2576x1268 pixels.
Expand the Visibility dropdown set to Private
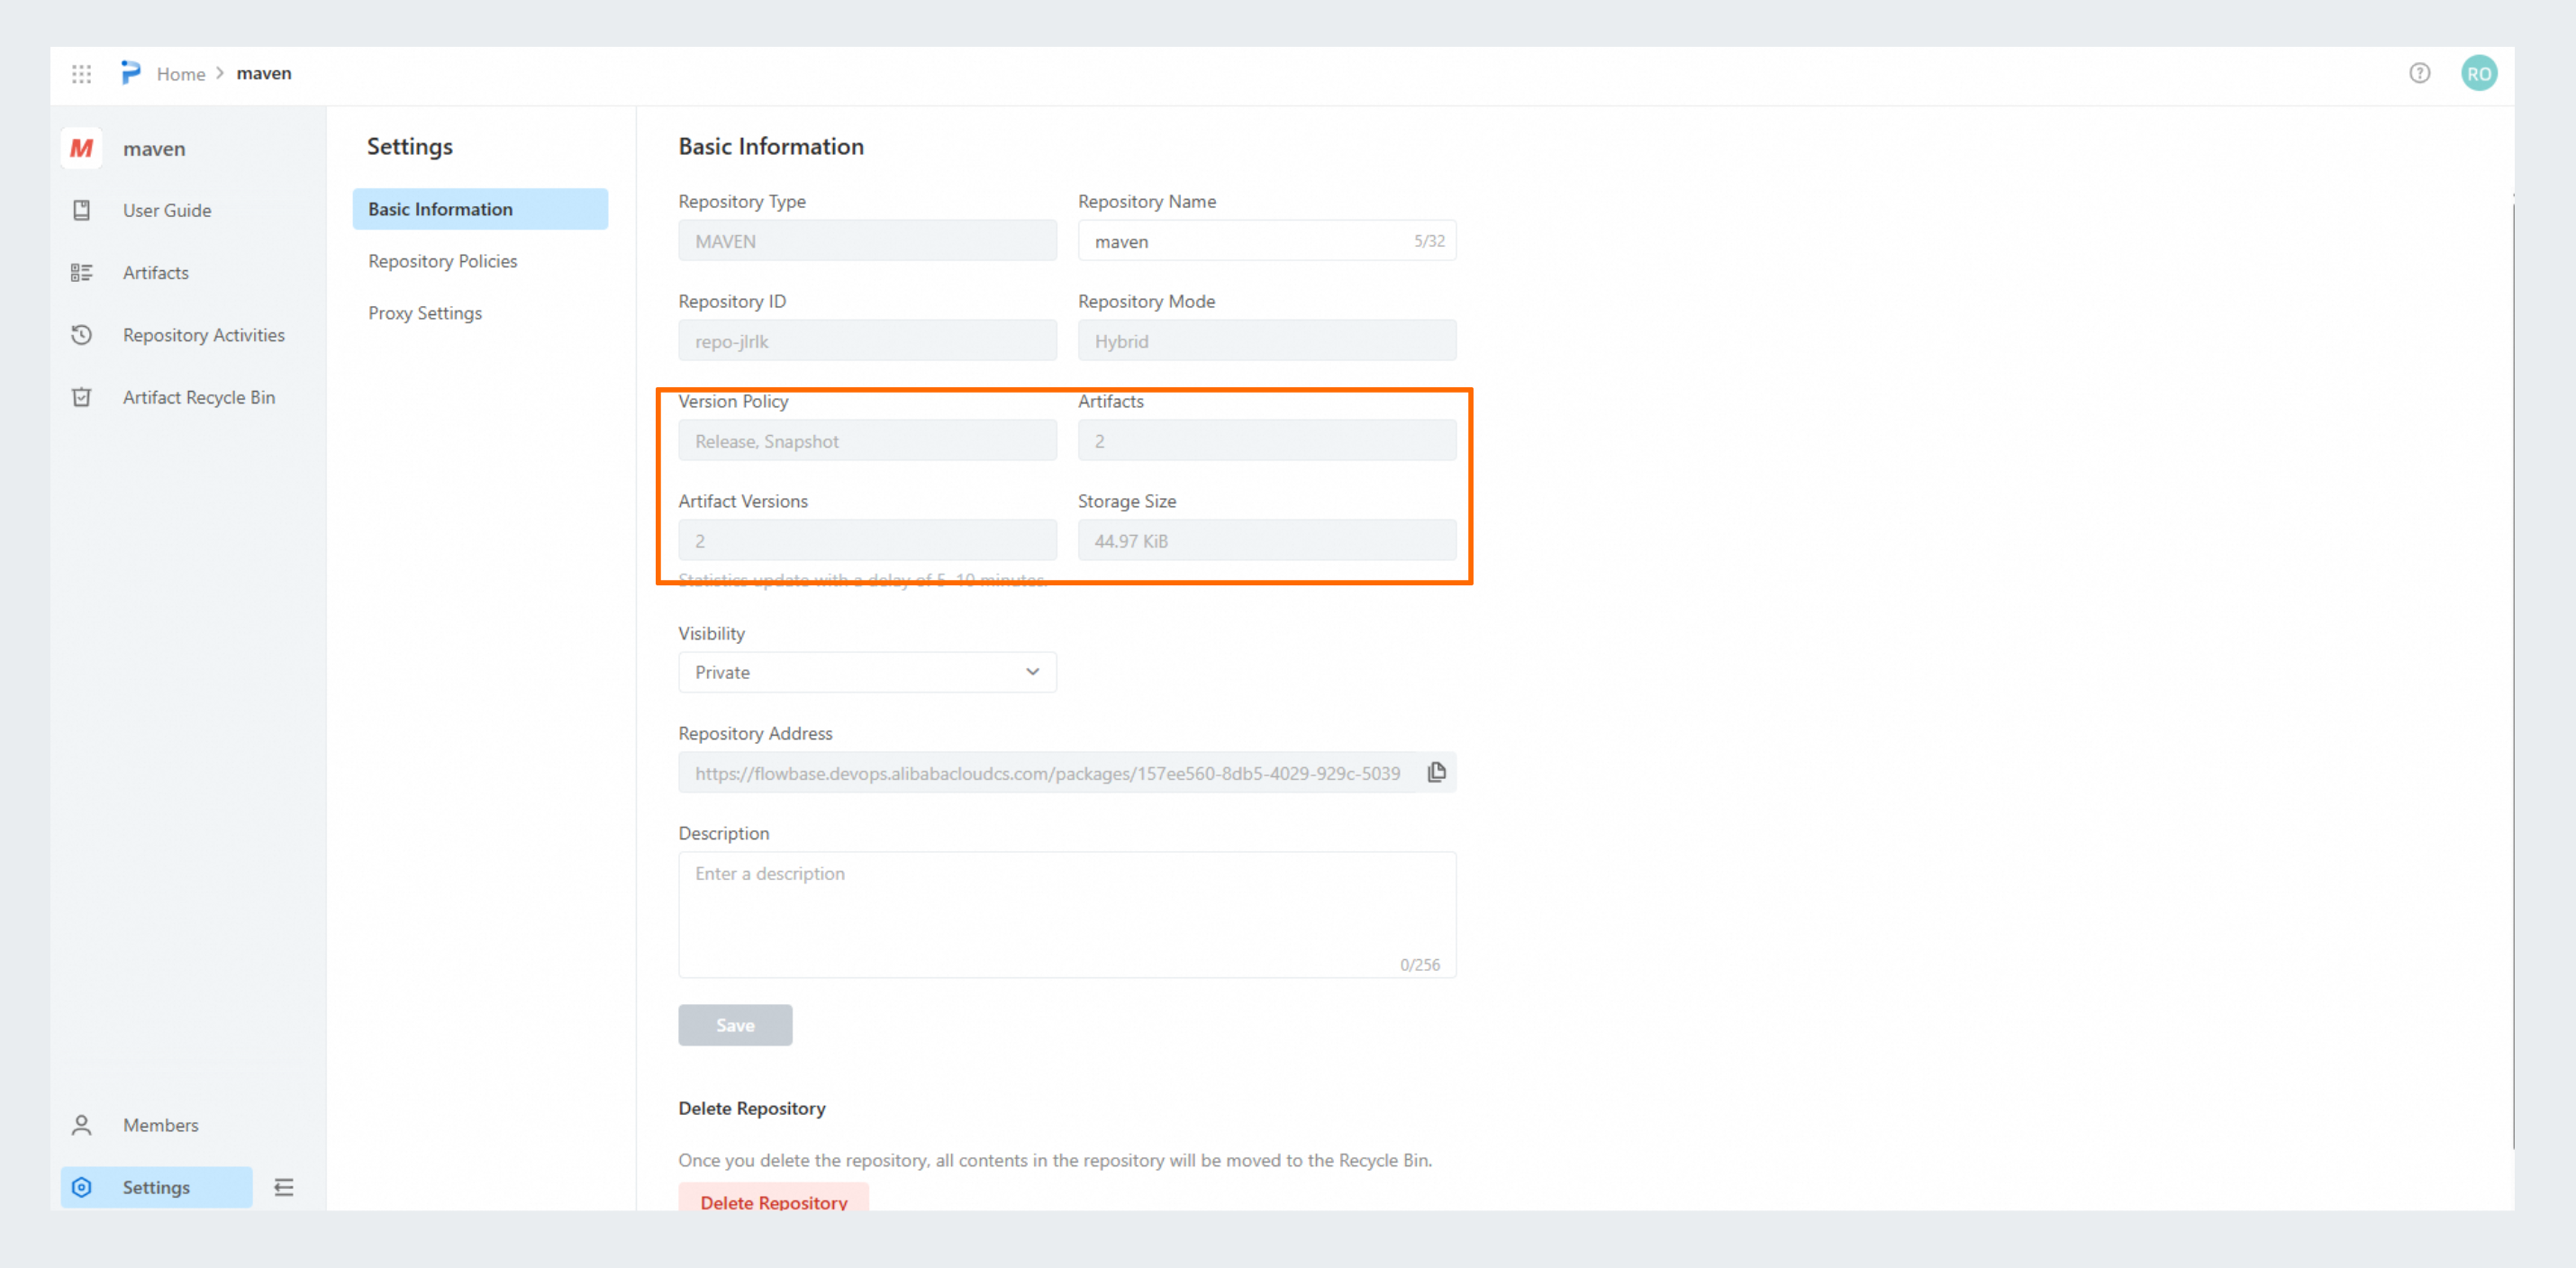[x=866, y=672]
